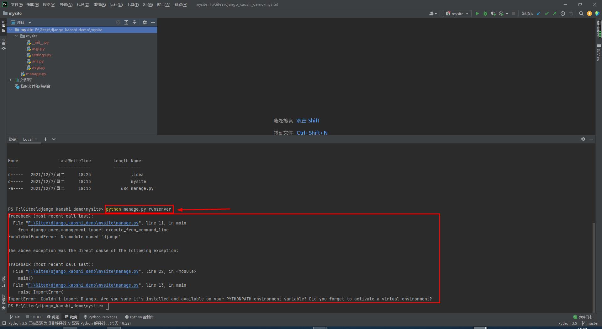
Task: Open terminal session options chevron
Action: pyautogui.click(x=54, y=139)
